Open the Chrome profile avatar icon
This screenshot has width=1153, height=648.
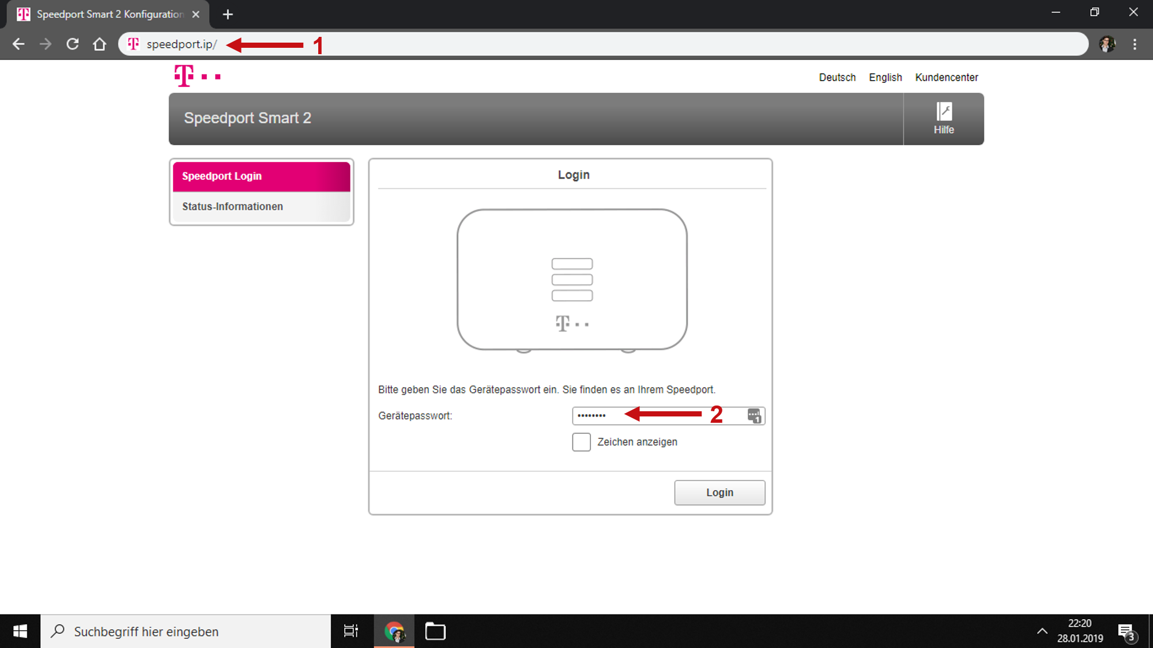1106,44
